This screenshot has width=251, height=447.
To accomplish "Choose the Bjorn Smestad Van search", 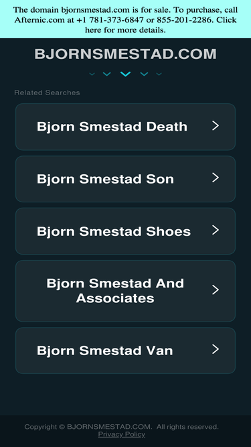I will 126,350.
